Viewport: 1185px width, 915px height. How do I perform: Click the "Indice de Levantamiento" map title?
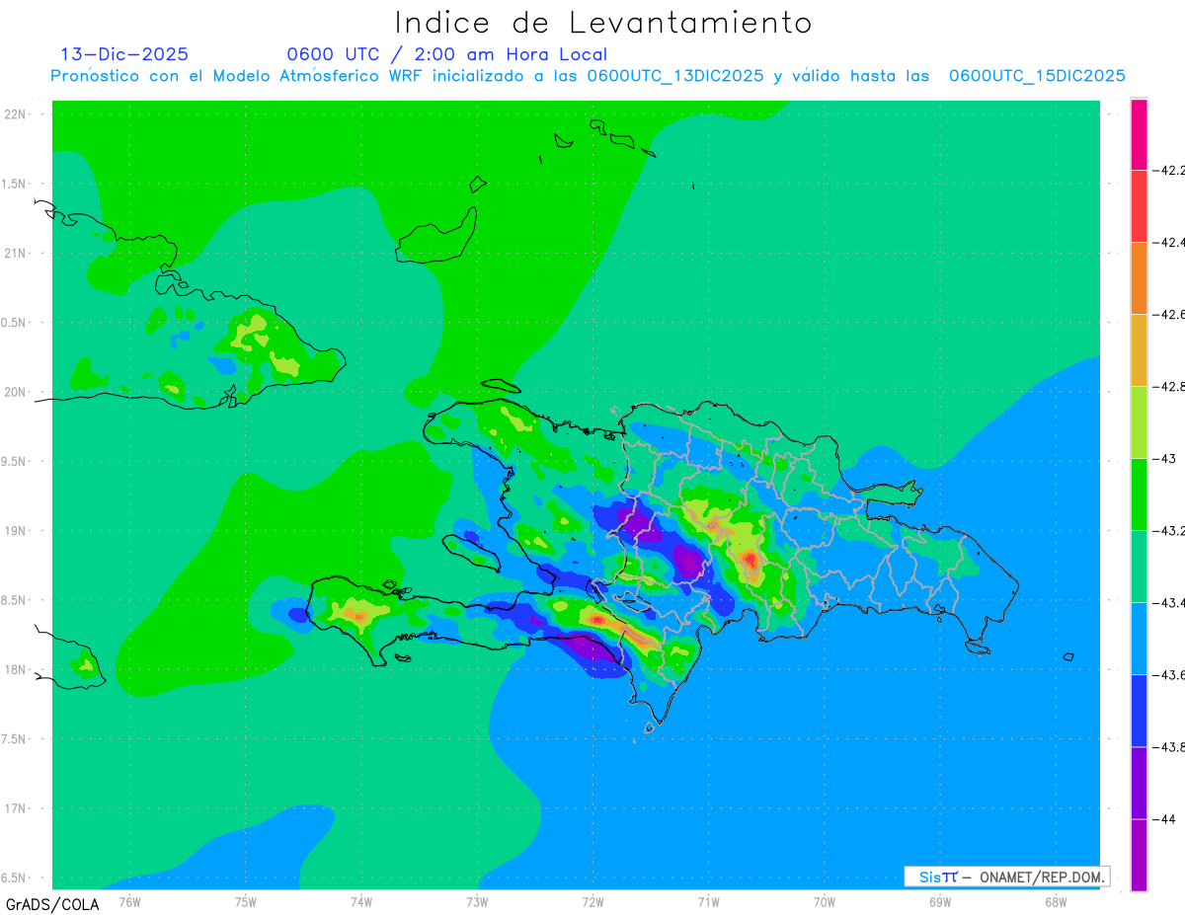[603, 23]
